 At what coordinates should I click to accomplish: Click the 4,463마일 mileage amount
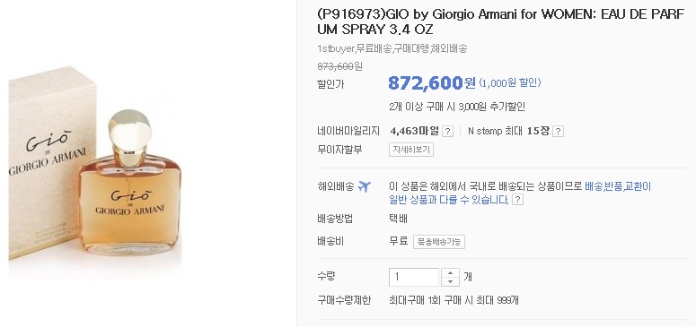(415, 131)
